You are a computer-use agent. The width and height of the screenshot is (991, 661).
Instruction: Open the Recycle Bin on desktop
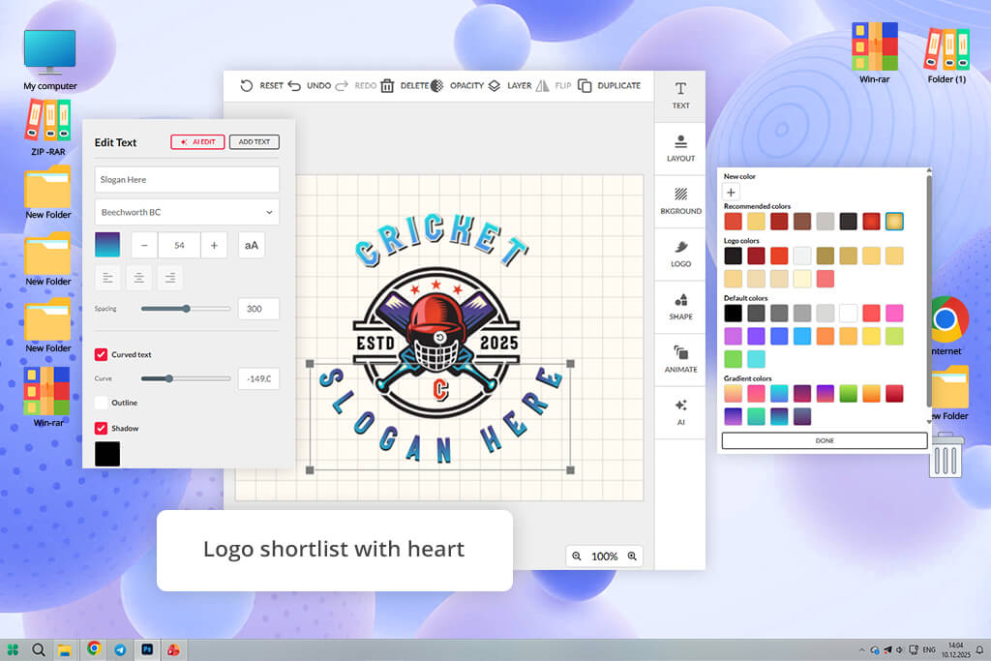pyautogui.click(x=946, y=455)
